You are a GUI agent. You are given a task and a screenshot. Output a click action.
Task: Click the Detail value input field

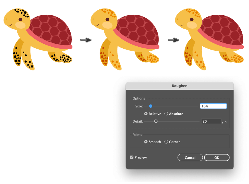(211, 121)
